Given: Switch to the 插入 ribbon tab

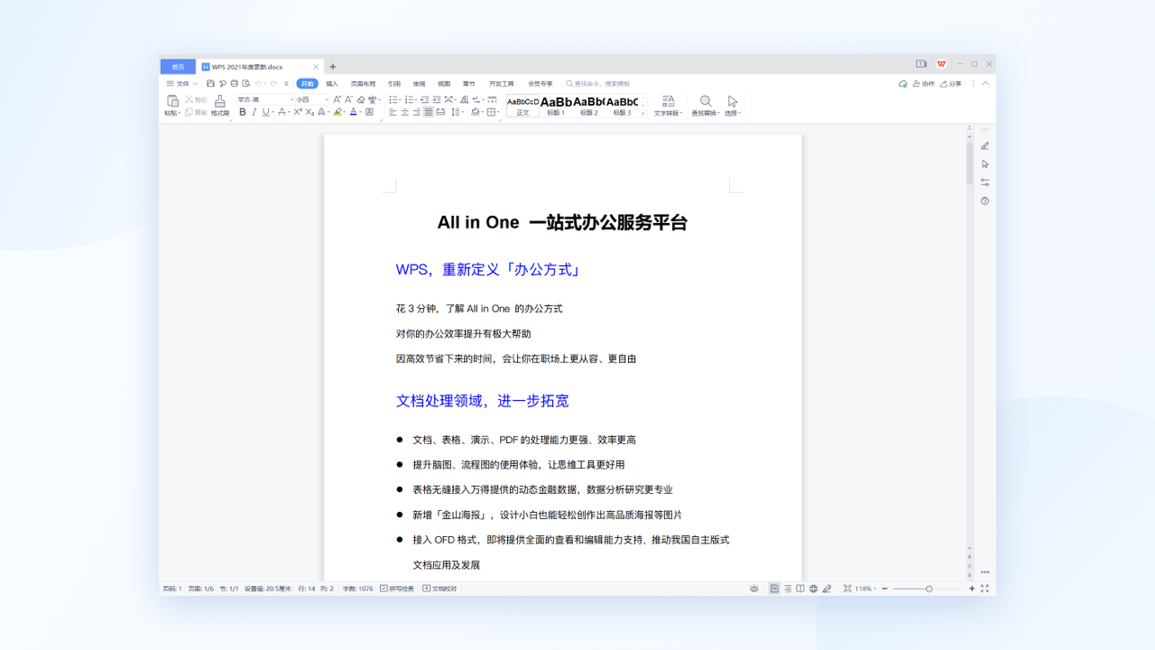Looking at the screenshot, I should pyautogui.click(x=332, y=83).
